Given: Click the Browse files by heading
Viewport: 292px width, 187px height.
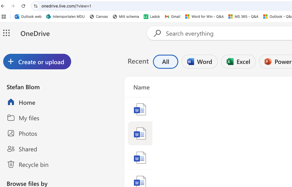Looking at the screenshot, I should coord(27,184).
